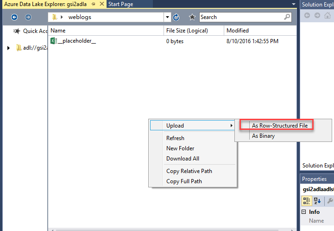Click inside the Search input field

(x=240, y=17)
